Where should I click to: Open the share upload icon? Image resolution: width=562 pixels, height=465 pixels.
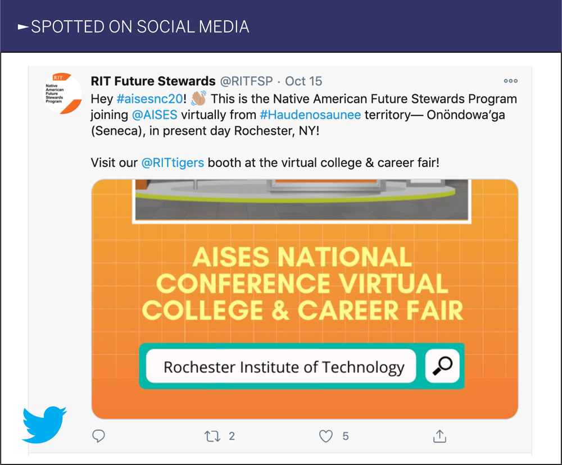(x=439, y=436)
